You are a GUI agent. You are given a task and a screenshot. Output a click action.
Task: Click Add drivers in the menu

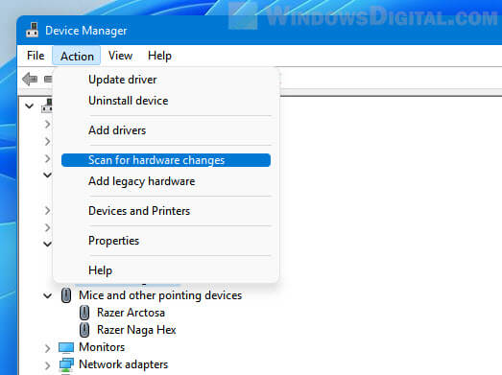(166, 130)
